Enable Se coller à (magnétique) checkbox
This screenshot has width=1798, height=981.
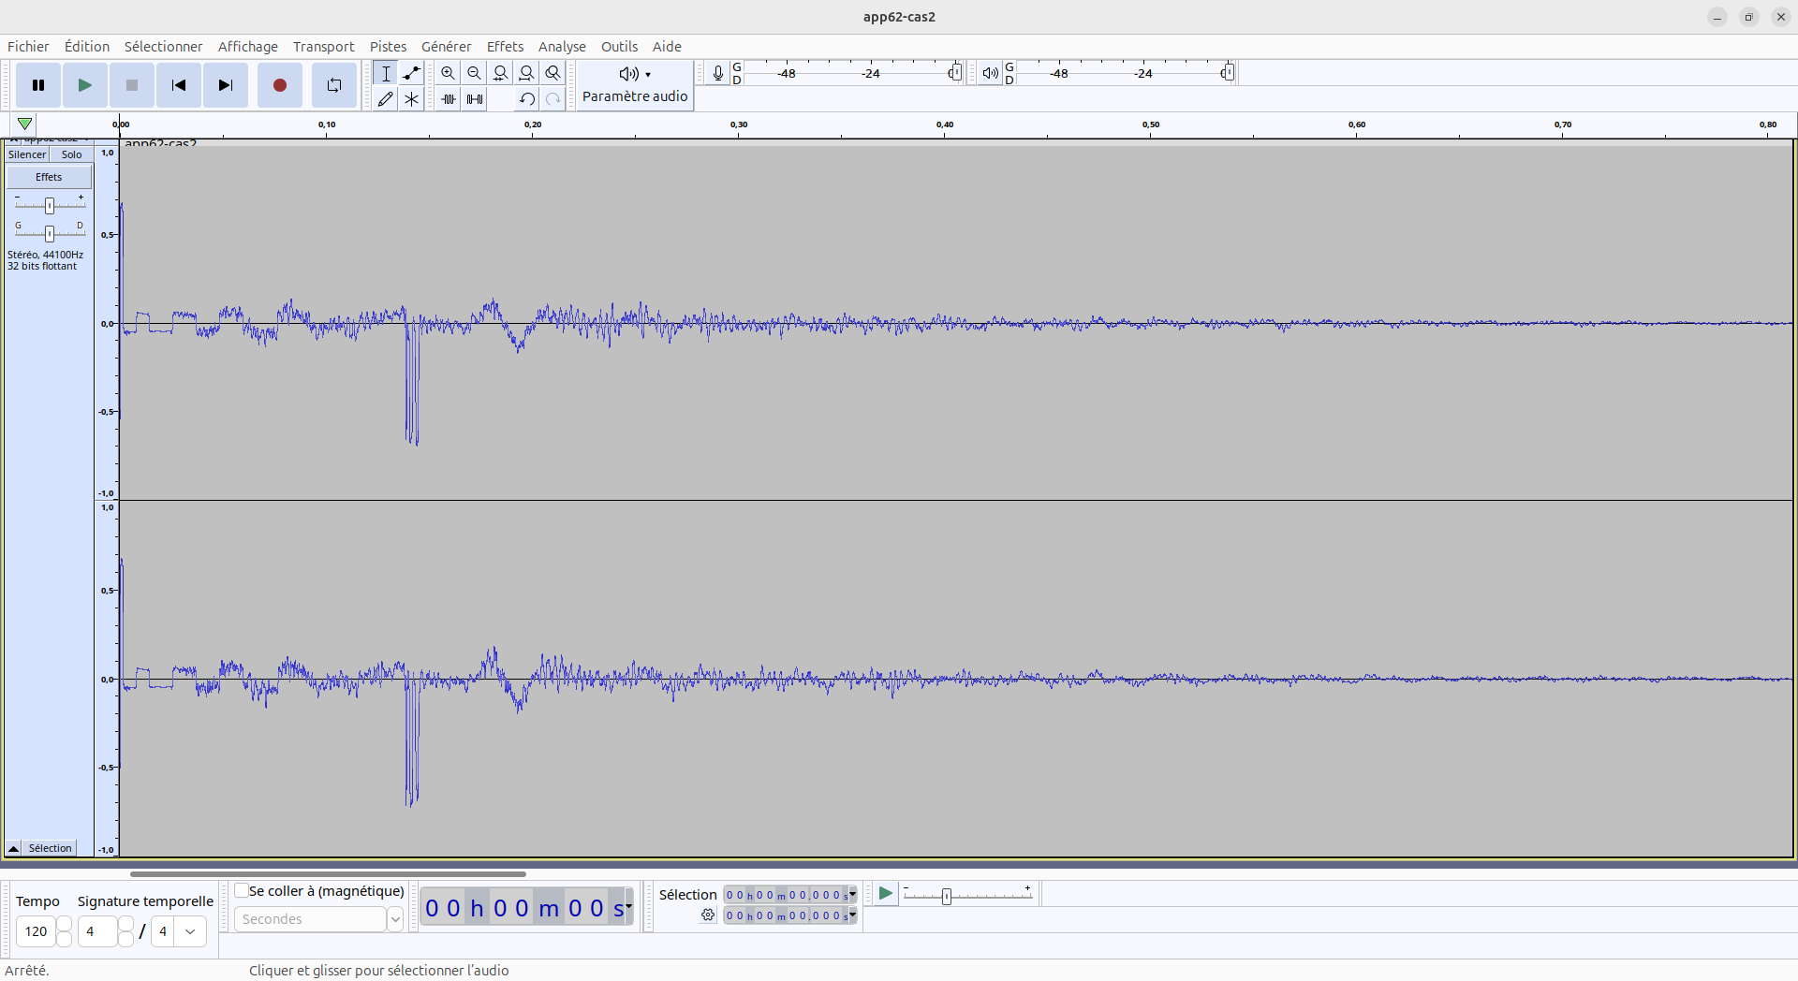[x=242, y=891]
